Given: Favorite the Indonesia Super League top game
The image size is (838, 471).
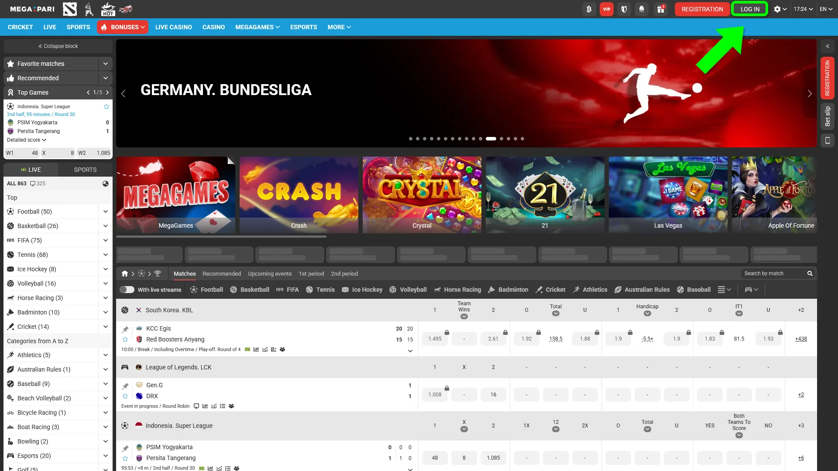Looking at the screenshot, I should coord(106,106).
